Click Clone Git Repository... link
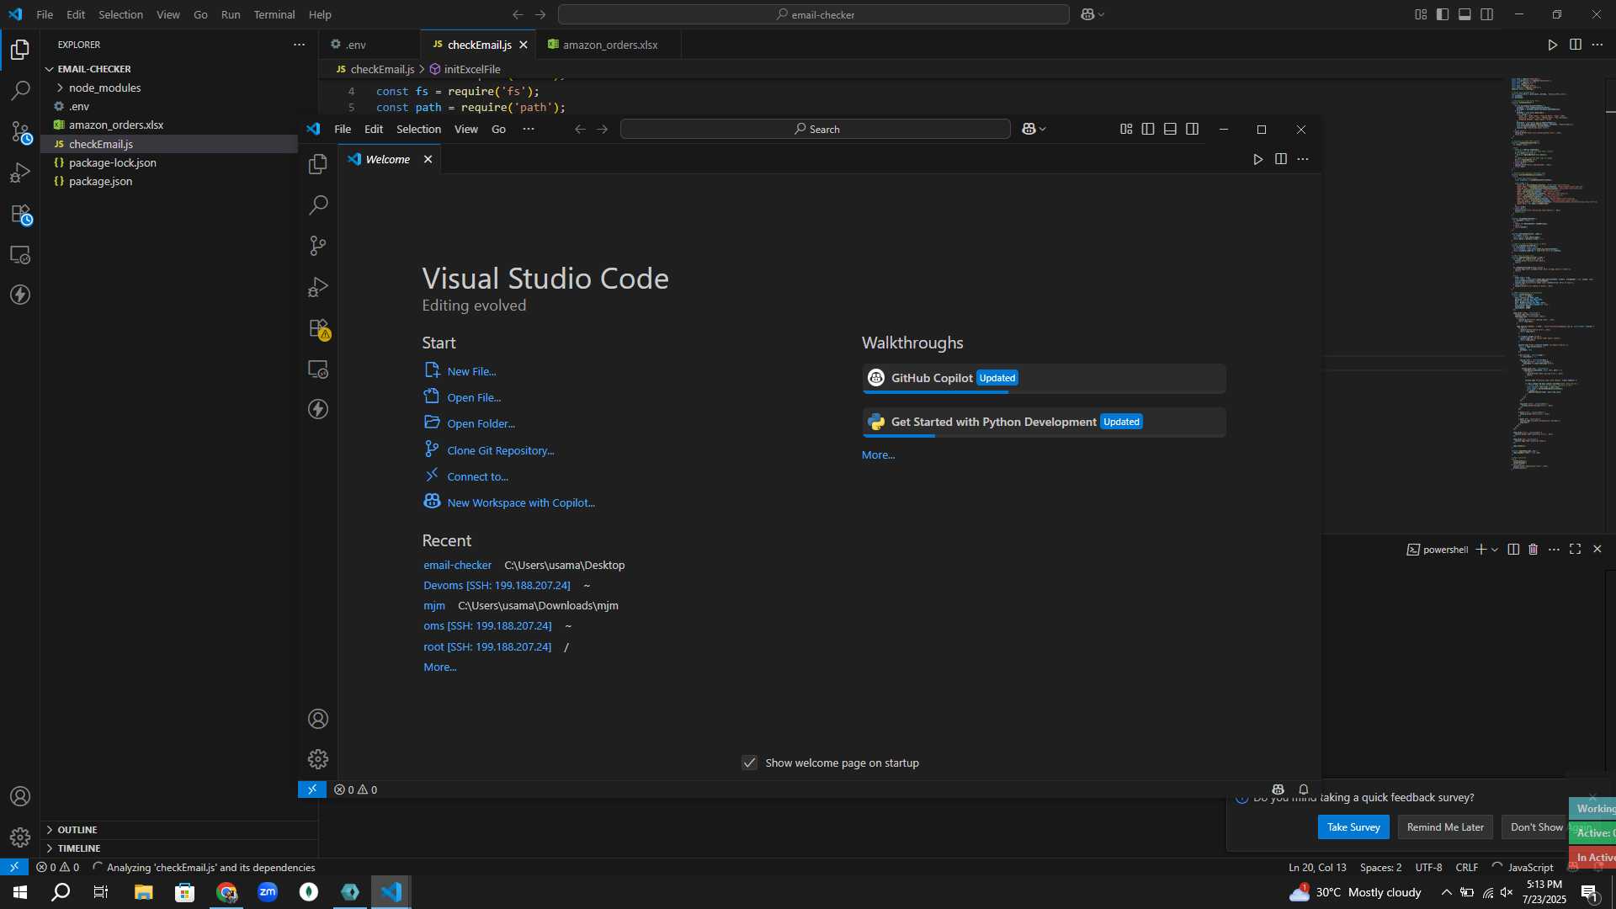 pyautogui.click(x=500, y=450)
